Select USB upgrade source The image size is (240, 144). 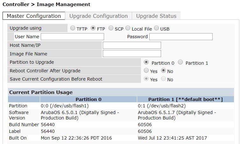point(157,28)
